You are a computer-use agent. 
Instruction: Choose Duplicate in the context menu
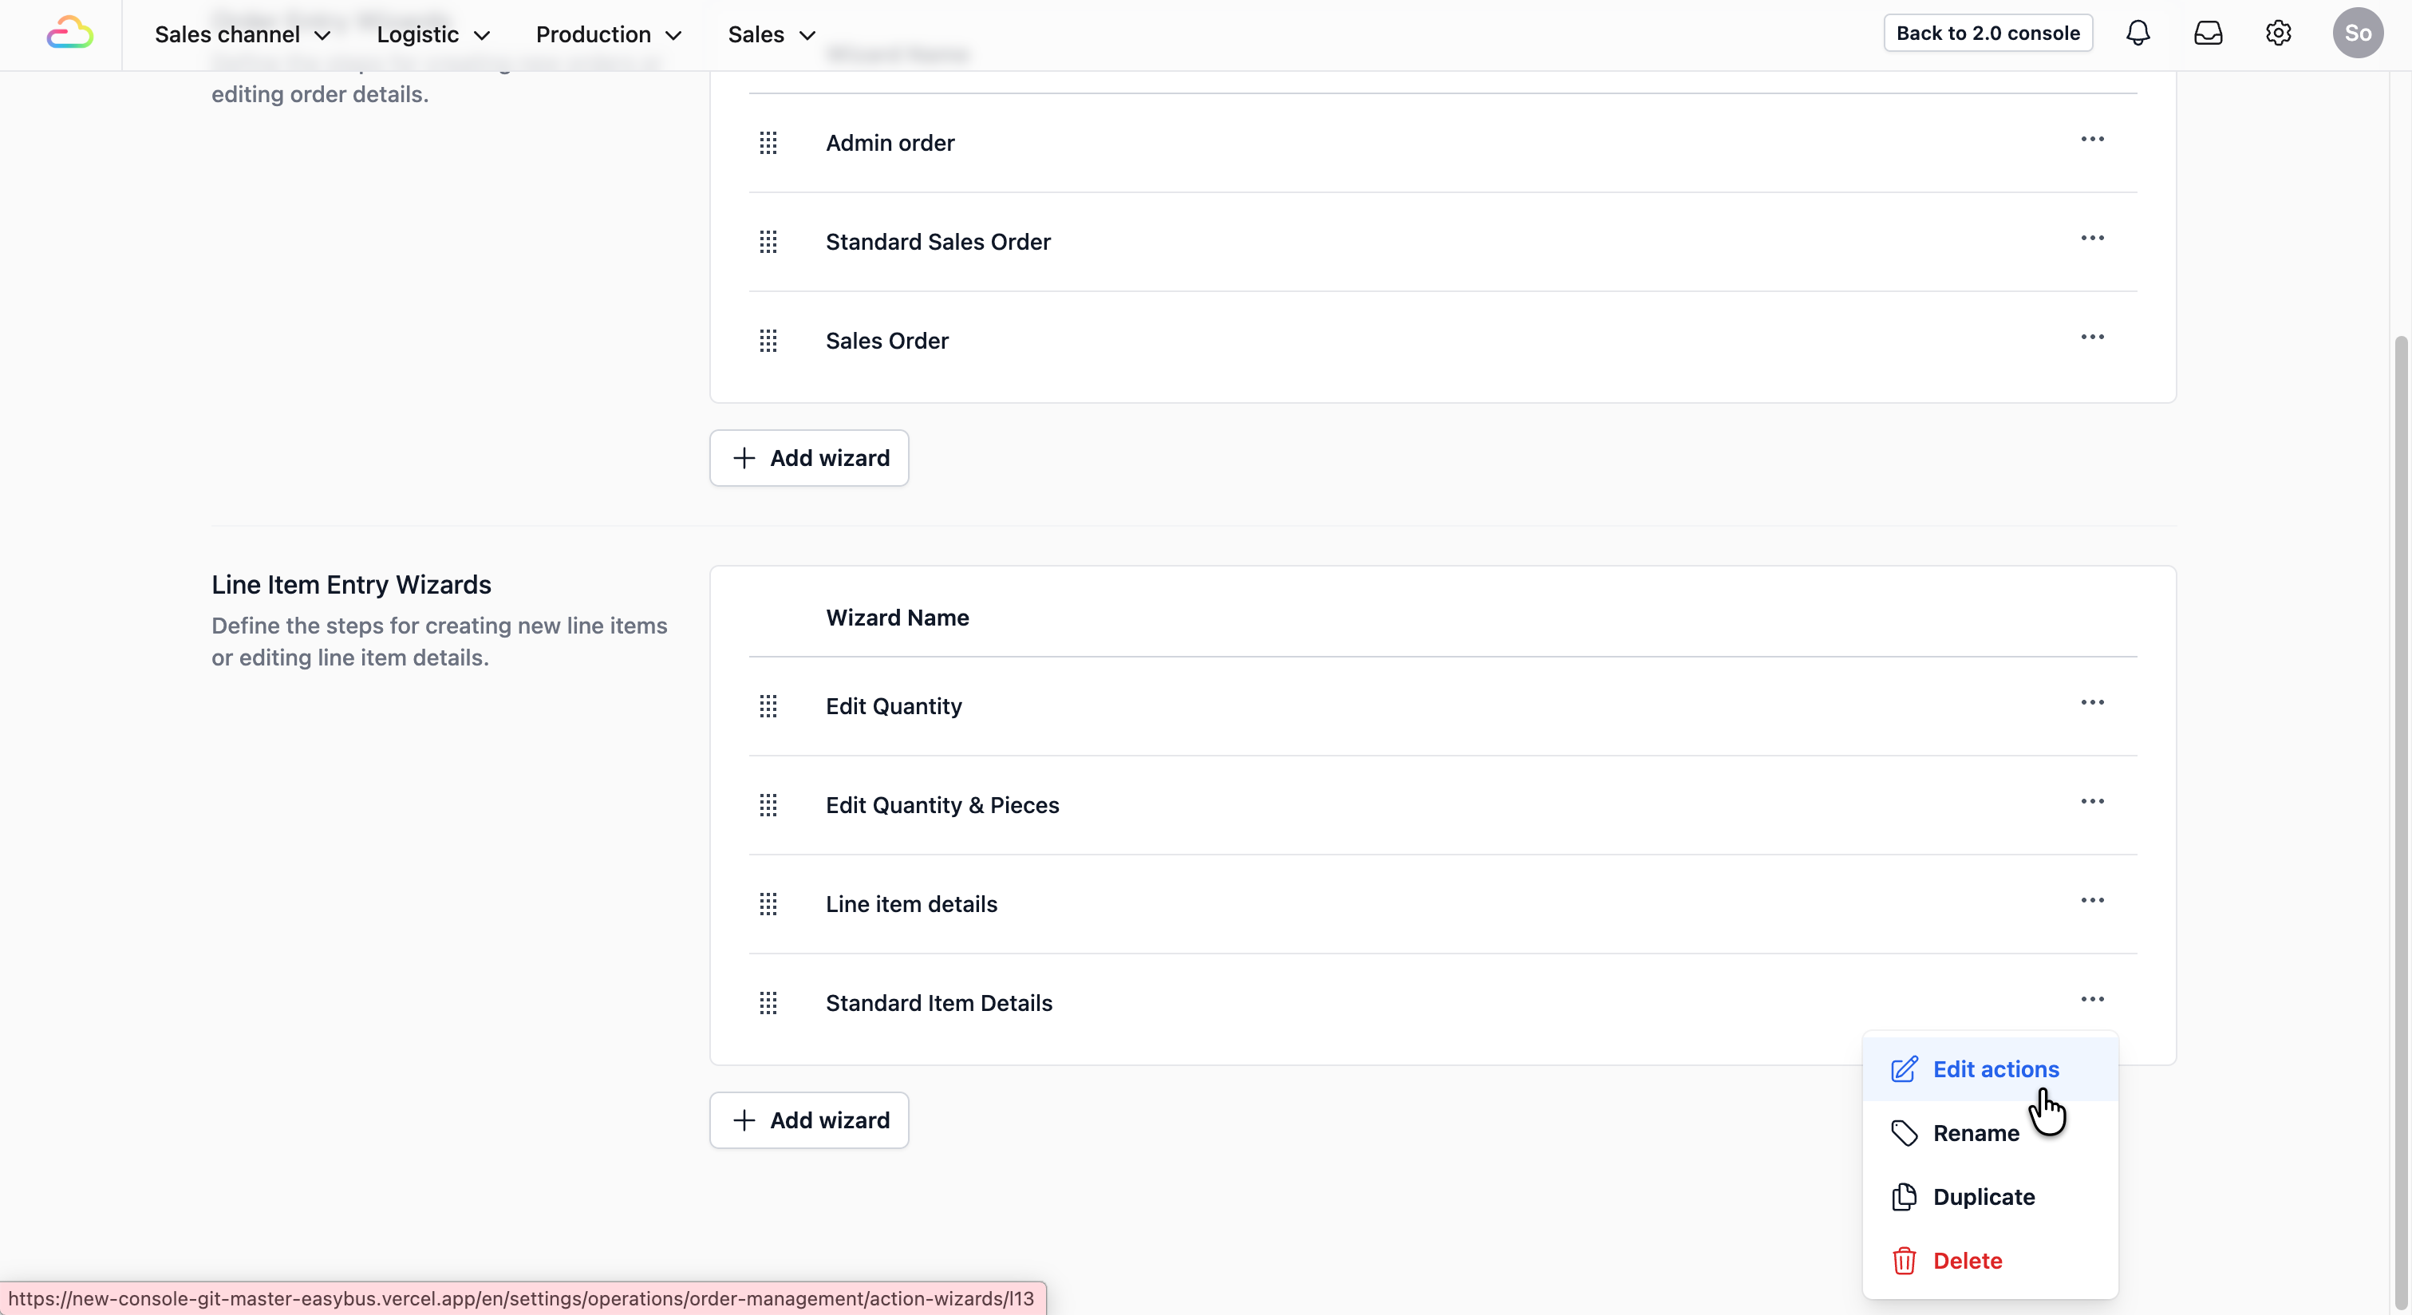[x=1984, y=1197]
